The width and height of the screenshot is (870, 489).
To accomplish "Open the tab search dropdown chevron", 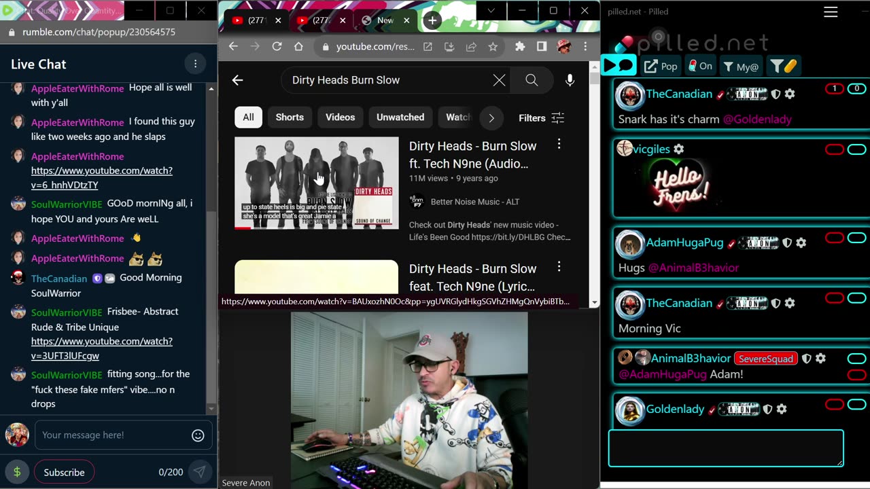I will click(491, 11).
